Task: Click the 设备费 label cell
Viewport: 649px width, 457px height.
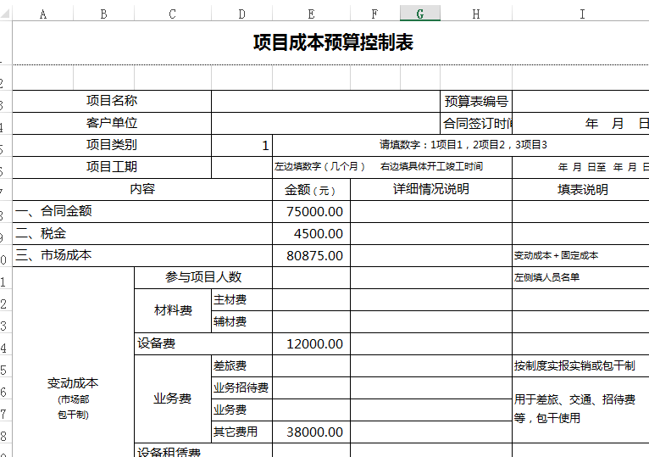Action: click(203, 343)
